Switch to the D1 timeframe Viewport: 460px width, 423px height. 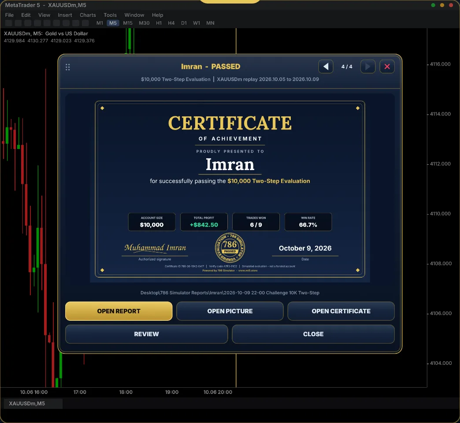184,23
